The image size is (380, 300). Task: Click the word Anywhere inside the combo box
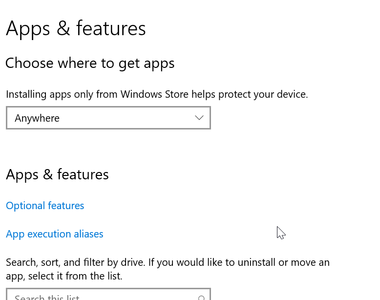point(37,118)
